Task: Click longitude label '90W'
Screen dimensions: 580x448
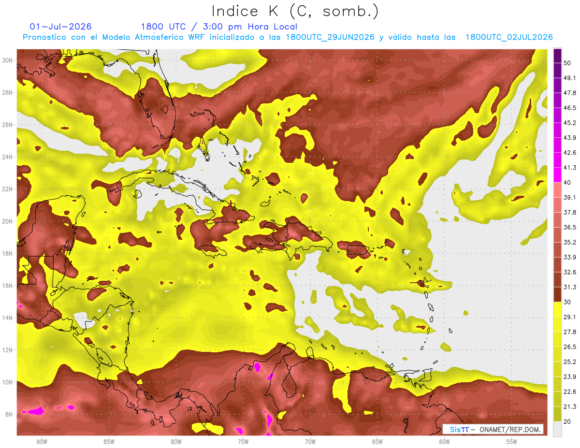Action: click(42, 442)
